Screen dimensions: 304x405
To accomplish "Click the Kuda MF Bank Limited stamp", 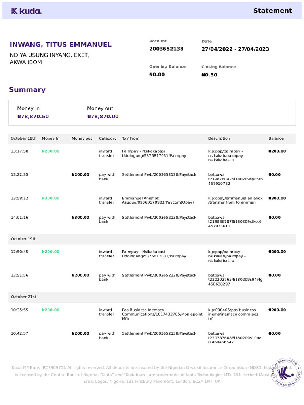I will [286, 372].
